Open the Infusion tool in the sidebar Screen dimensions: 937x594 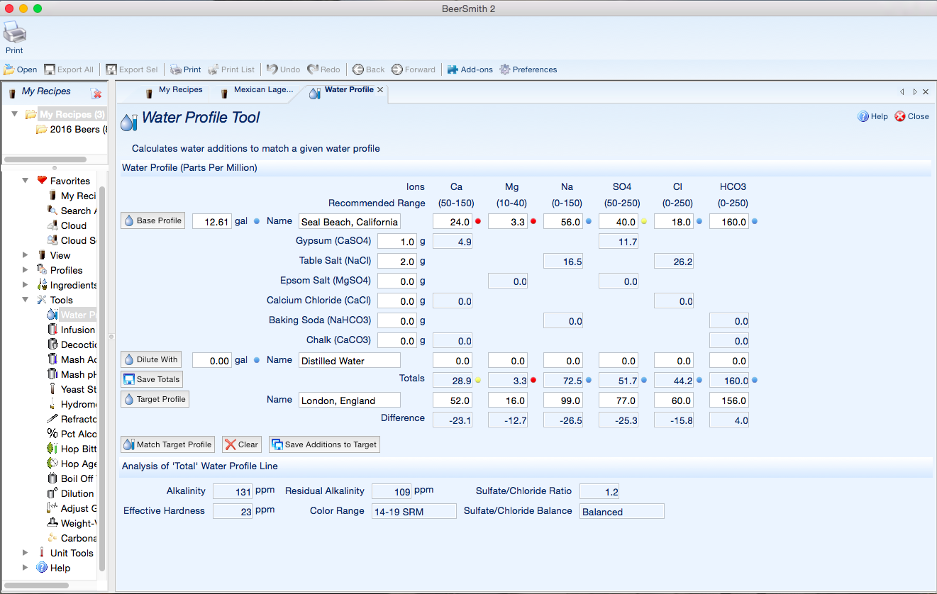[x=71, y=330]
